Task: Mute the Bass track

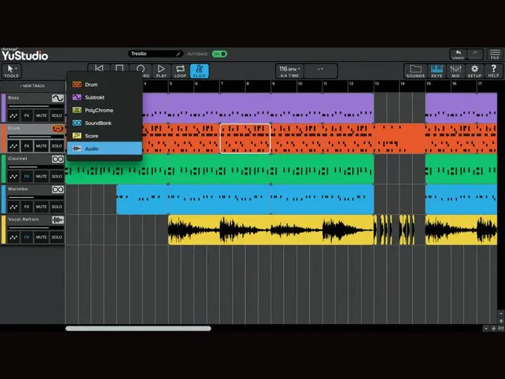Action: tap(42, 116)
